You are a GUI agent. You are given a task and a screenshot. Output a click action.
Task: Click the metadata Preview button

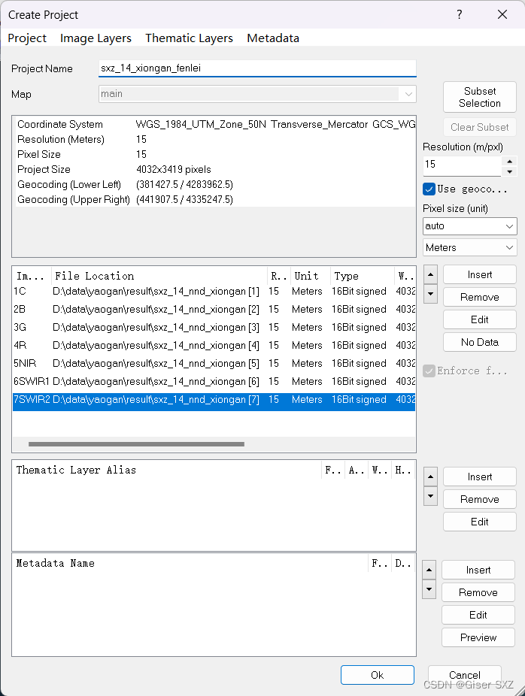coord(478,637)
